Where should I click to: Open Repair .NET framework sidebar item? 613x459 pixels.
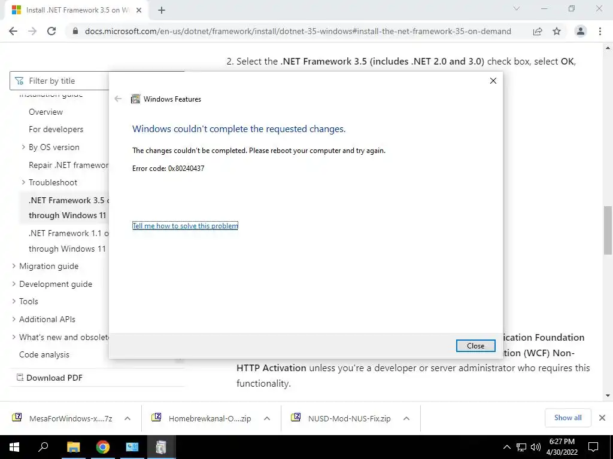point(69,165)
